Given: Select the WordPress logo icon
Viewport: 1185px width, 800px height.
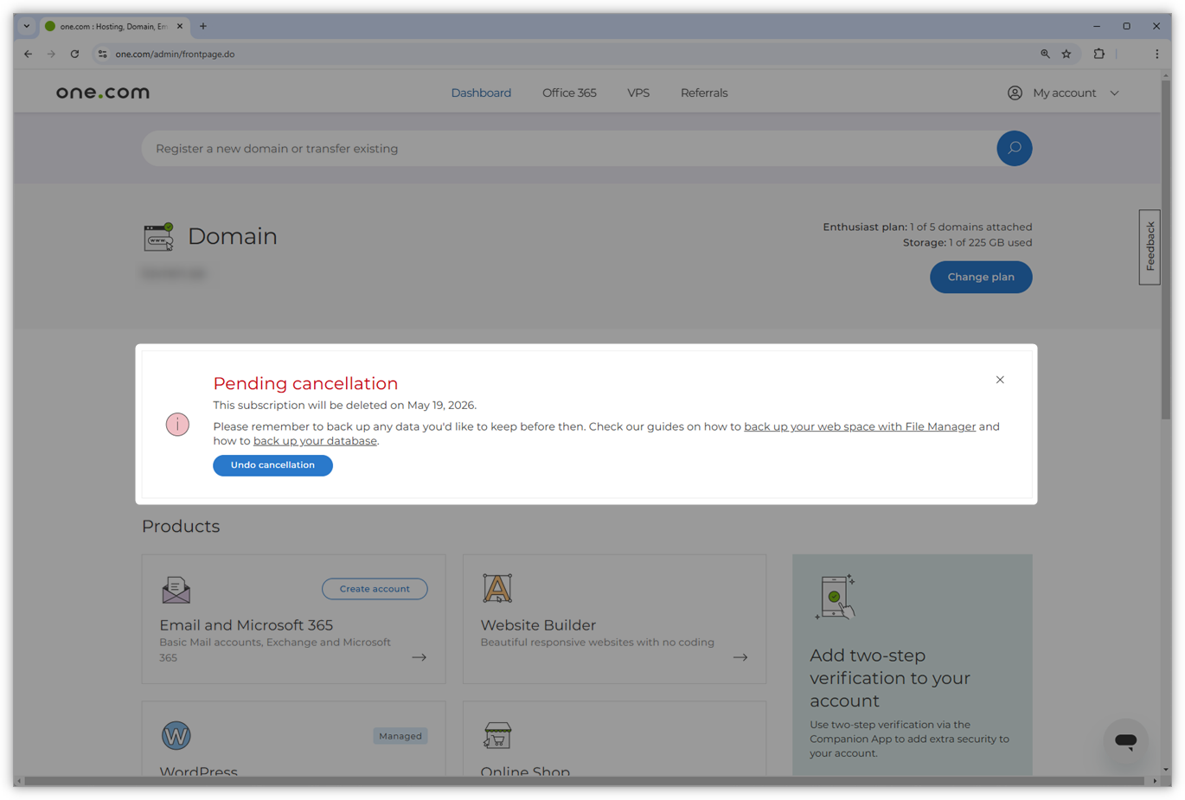Looking at the screenshot, I should pos(176,734).
